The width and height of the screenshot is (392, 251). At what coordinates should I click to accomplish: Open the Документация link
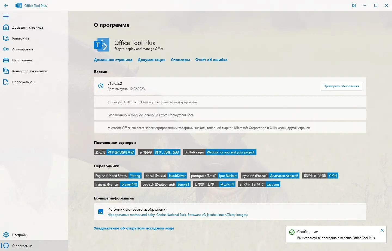tap(152, 60)
